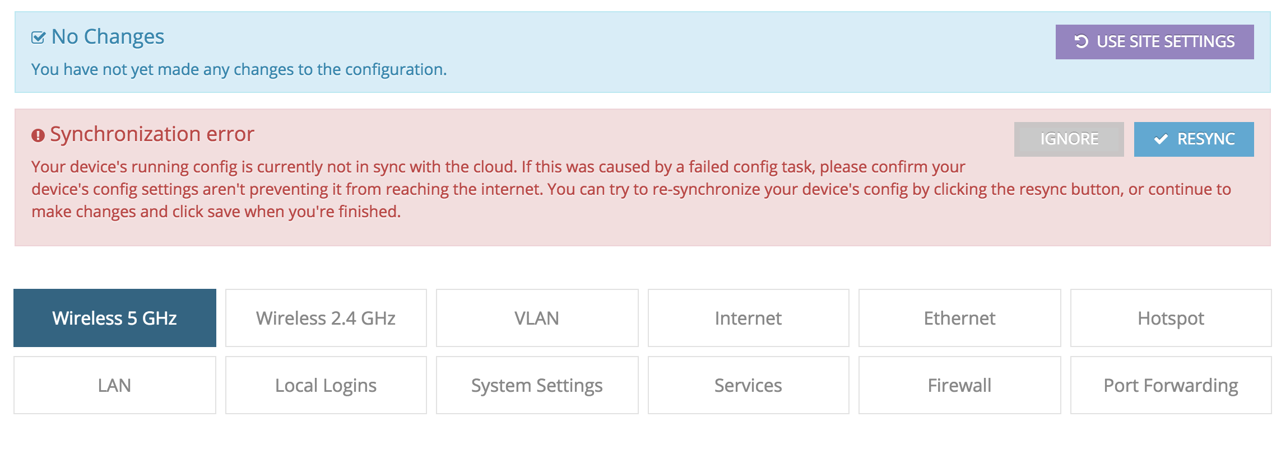Viewport: 1281px width, 459px height.
Task: Go to the Internet settings tab
Action: (748, 318)
